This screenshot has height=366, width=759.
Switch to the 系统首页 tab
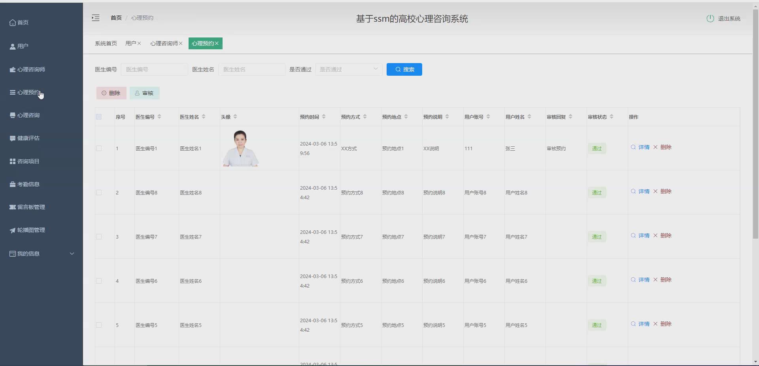point(106,43)
